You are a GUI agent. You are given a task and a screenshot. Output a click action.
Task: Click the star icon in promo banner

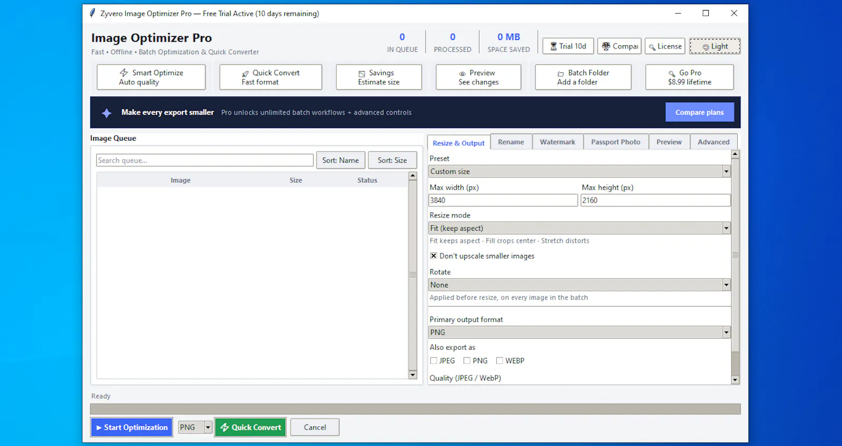(106, 113)
